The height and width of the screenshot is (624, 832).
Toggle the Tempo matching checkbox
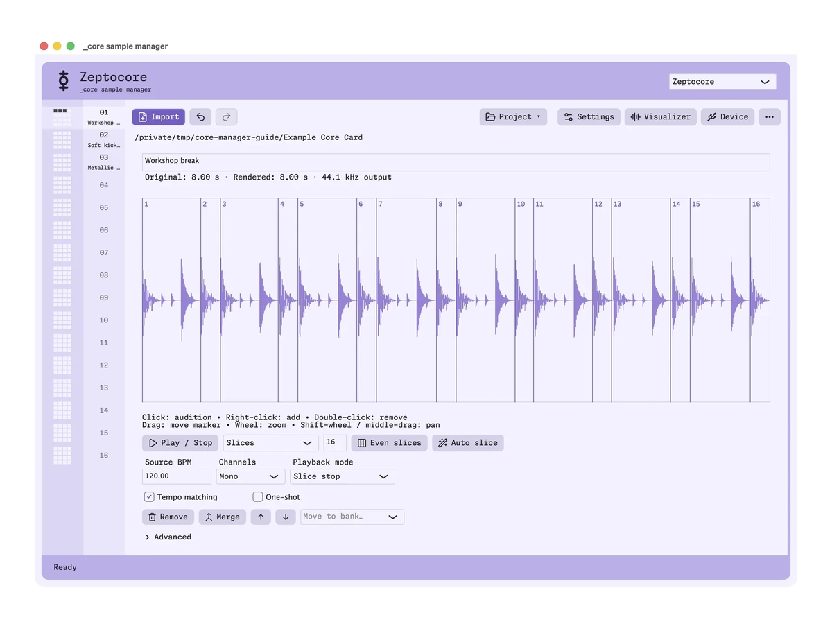click(149, 497)
